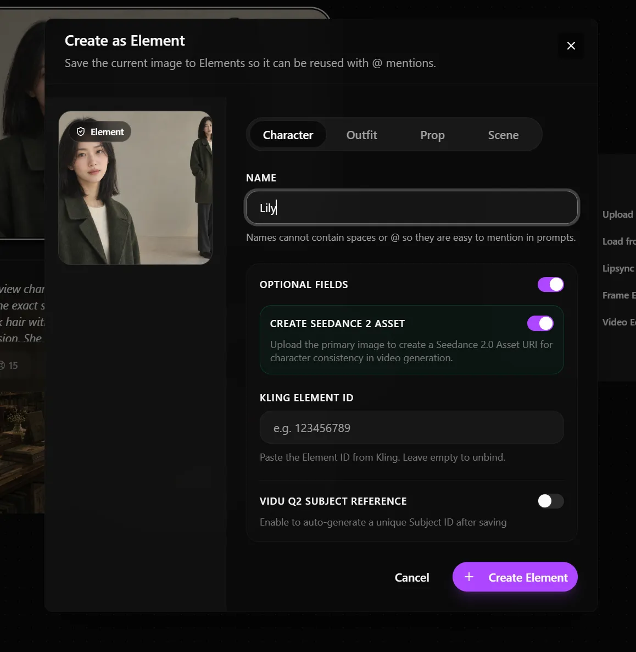Image resolution: width=636 pixels, height=652 pixels.
Task: Click the name rule text about spaces and @
Action: [411, 237]
